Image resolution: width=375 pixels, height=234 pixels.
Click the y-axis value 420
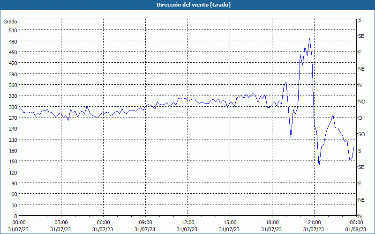click(14, 63)
